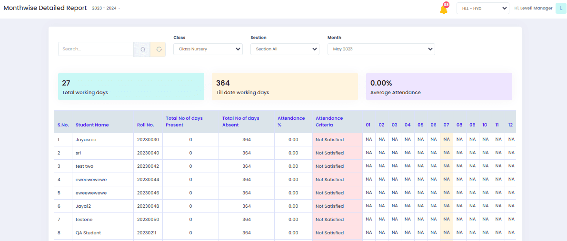Click day 07 NA cell for Jayasree
Viewport: 567px width, 241px height.
coord(446,139)
